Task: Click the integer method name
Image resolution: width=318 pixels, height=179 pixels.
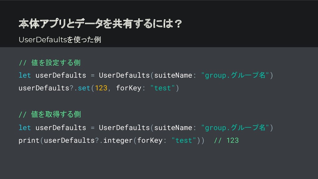Action: pyautogui.click(x=118, y=140)
